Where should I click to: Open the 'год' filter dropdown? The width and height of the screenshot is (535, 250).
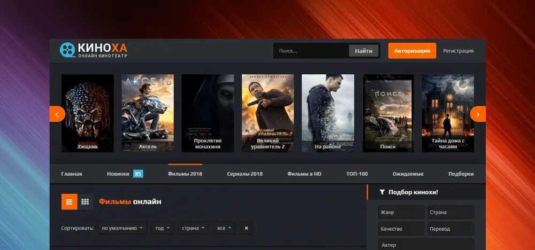pos(163,228)
